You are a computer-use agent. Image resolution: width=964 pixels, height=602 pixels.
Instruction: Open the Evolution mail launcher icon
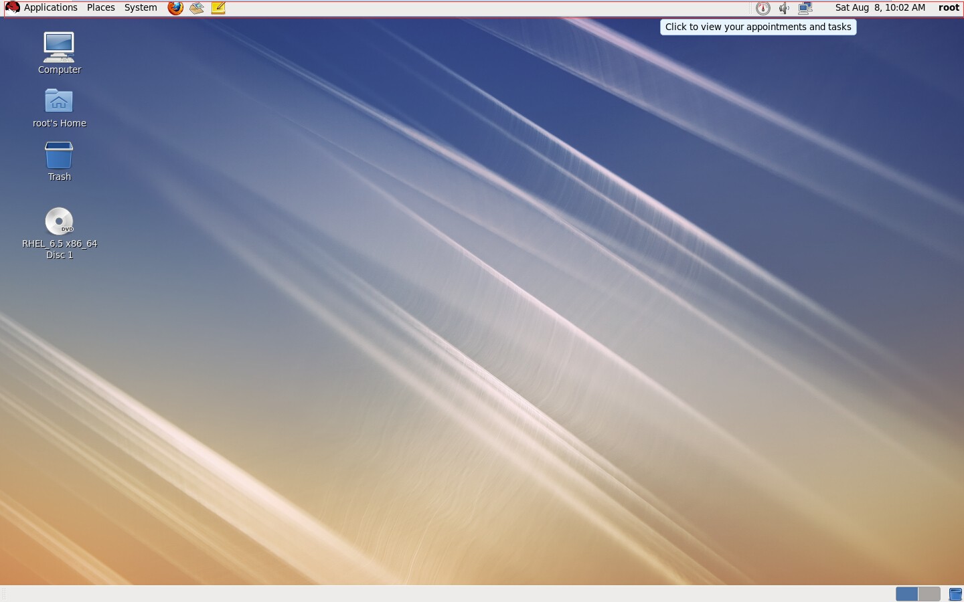click(197, 8)
